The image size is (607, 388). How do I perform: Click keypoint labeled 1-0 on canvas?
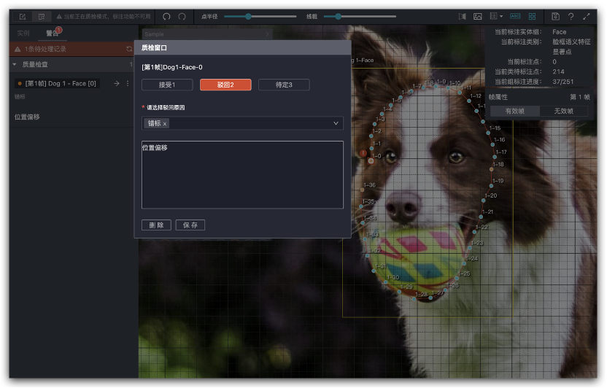(x=371, y=161)
